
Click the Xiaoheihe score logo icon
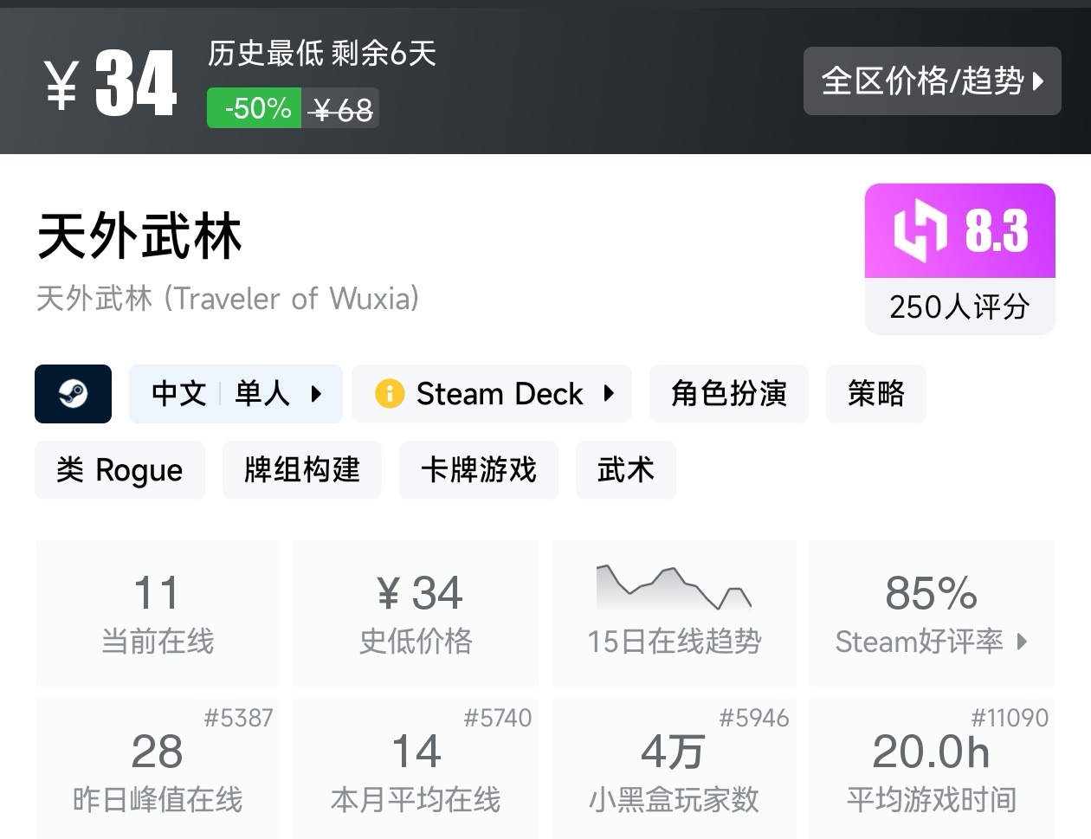coord(920,230)
